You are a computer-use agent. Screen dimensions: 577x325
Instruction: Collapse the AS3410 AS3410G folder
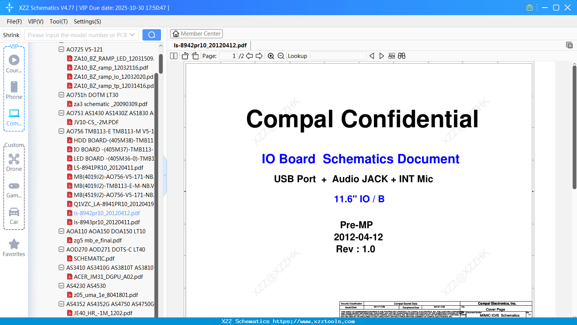click(x=61, y=267)
